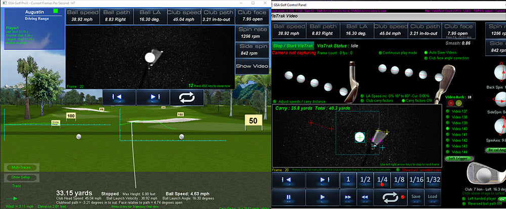Click the red minus Video Bank button
The width and height of the screenshot is (506, 209).
(451, 103)
